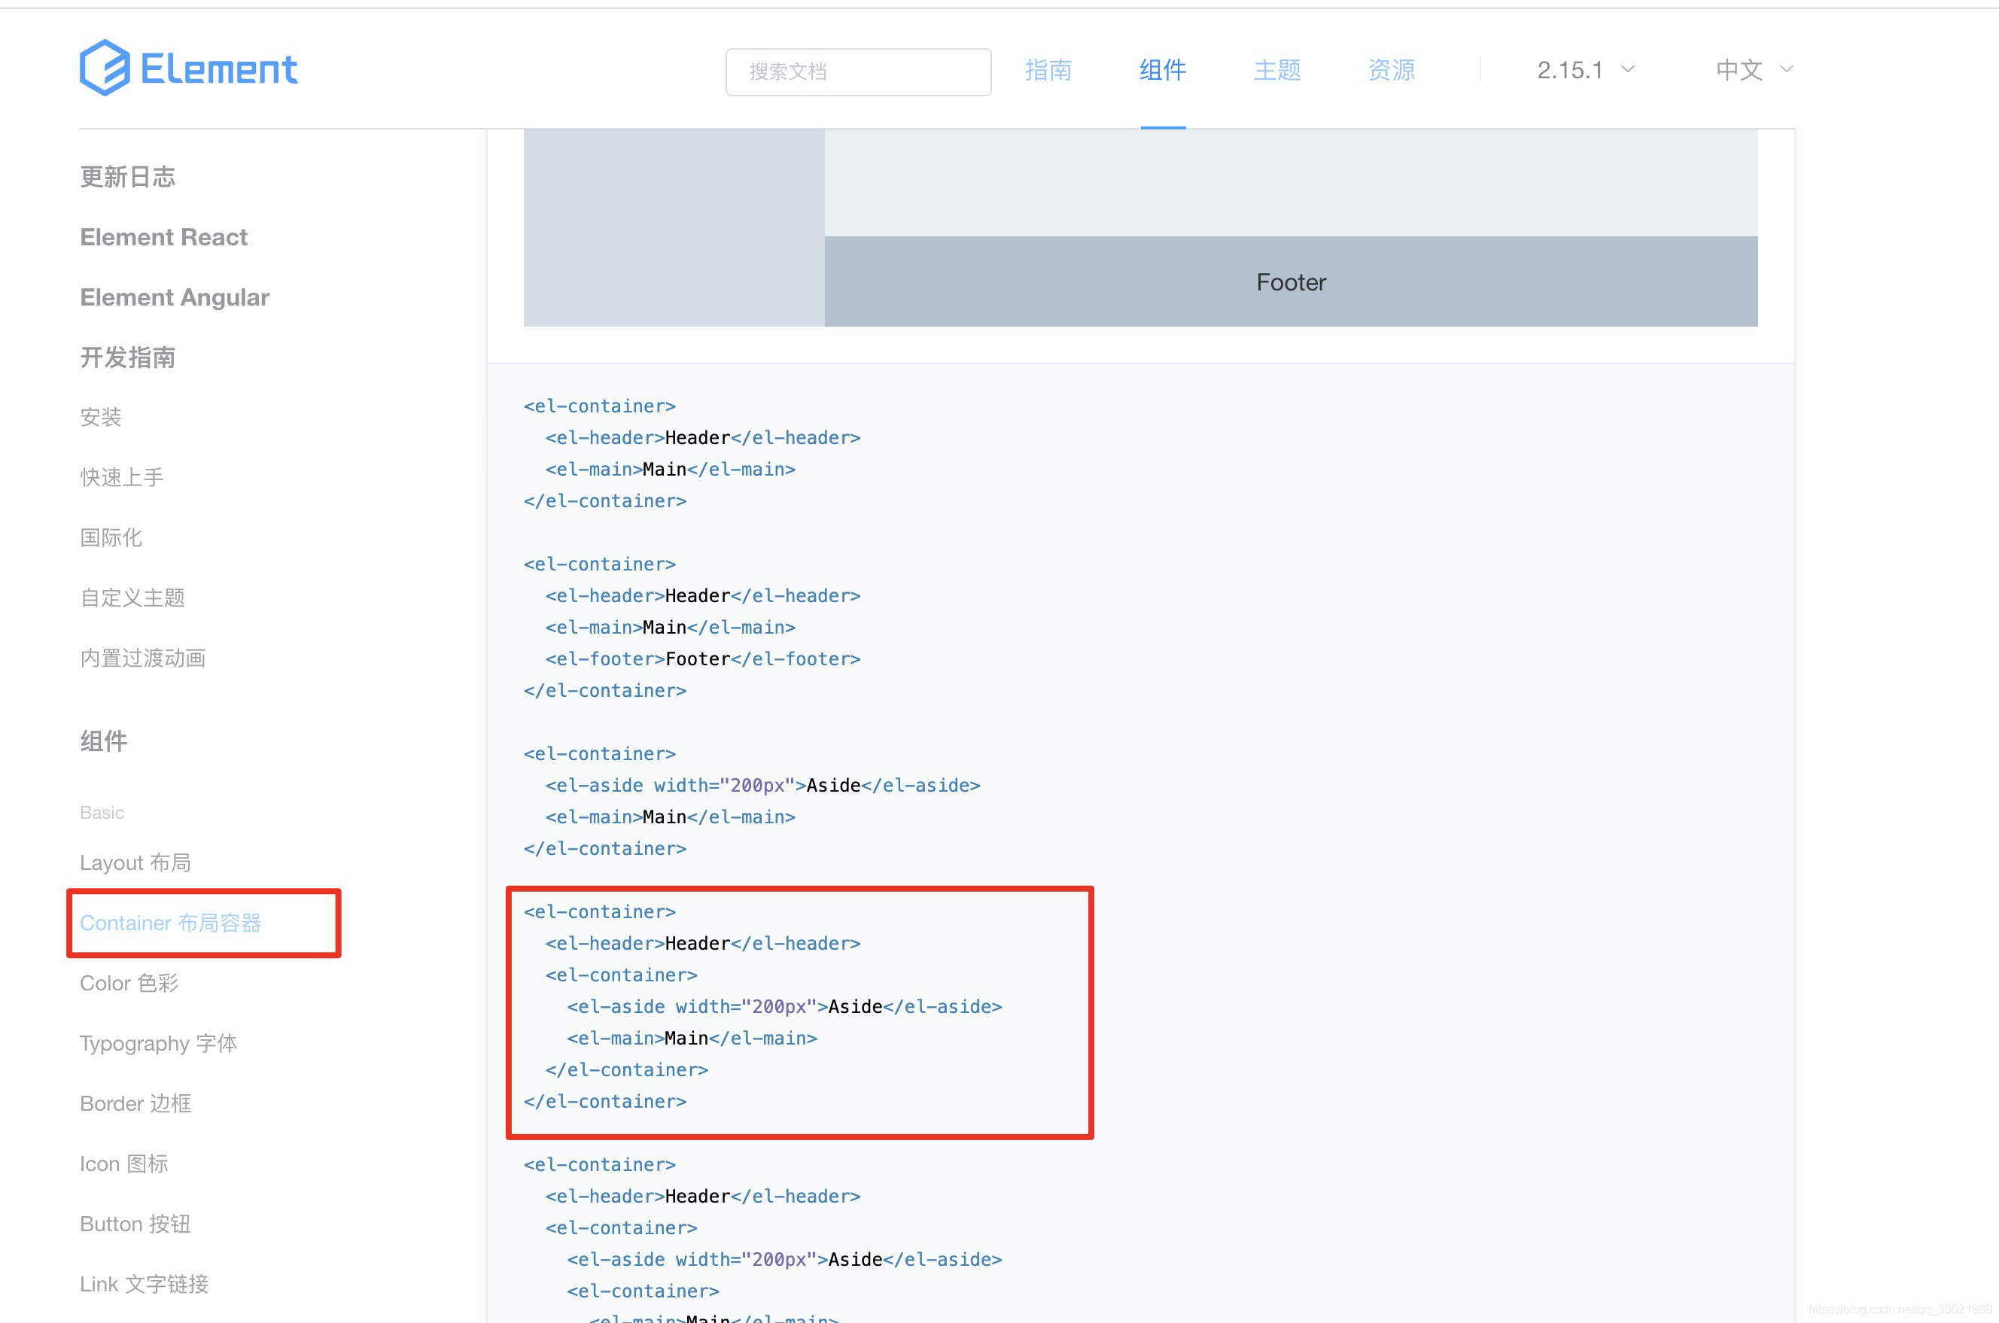Go to 内置过渡动画 page

pyautogui.click(x=142, y=658)
